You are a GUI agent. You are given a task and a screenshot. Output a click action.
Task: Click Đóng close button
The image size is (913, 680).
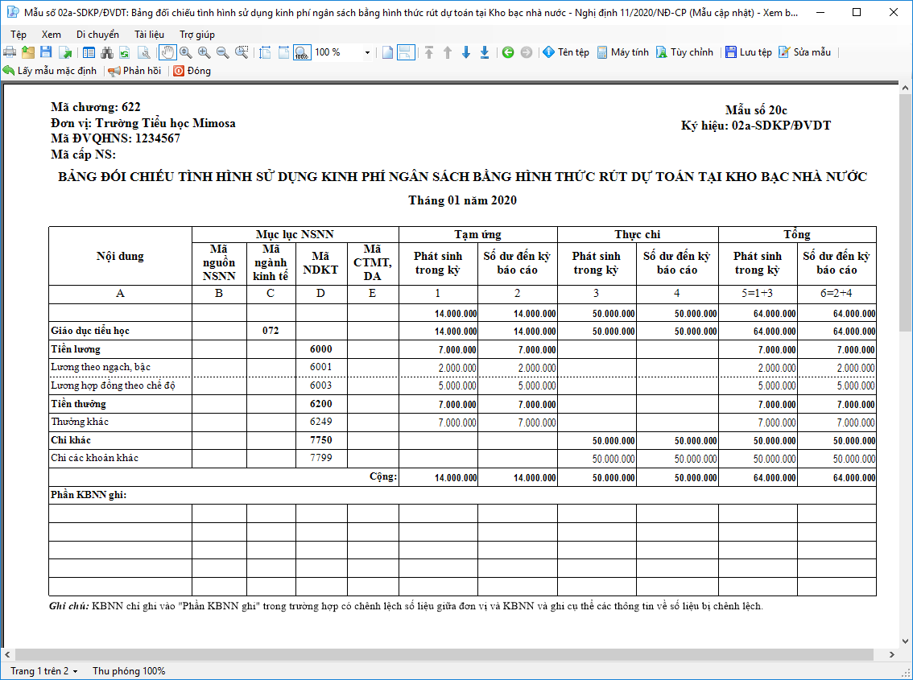[192, 71]
